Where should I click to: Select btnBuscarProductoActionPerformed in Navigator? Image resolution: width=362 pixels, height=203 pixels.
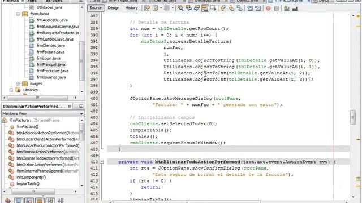click(x=48, y=145)
